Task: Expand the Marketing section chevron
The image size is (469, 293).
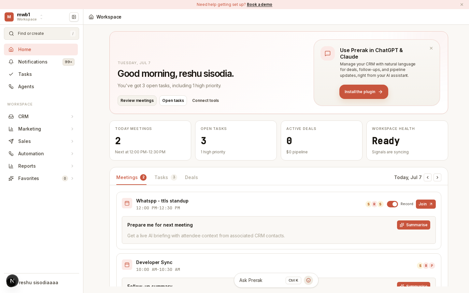Action: click(72, 129)
